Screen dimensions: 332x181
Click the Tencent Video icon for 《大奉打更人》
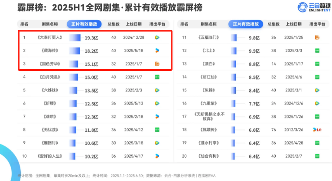(157, 38)
